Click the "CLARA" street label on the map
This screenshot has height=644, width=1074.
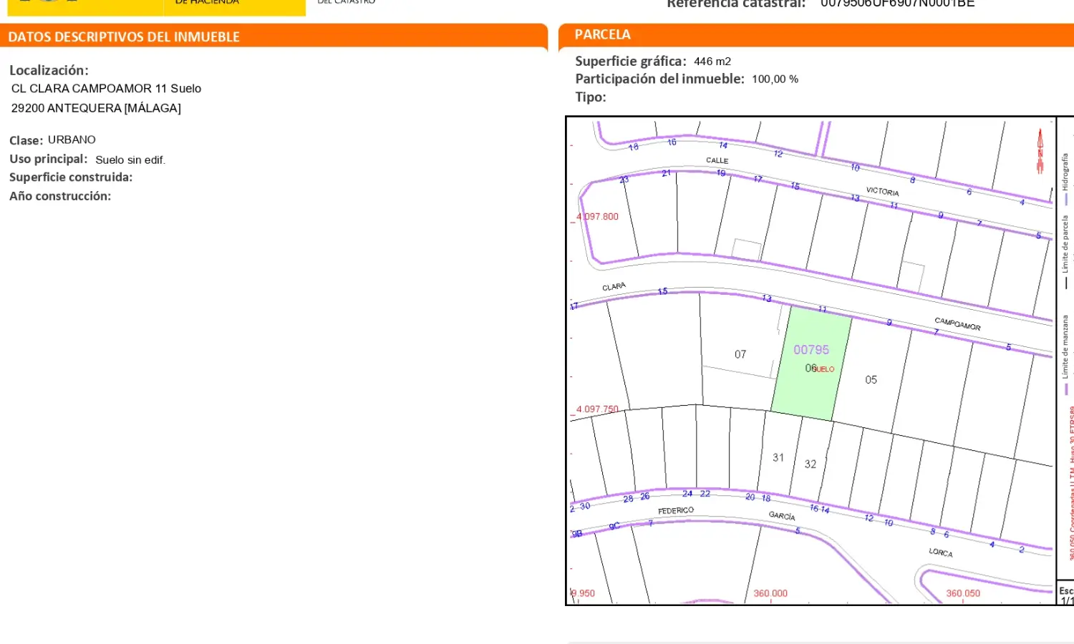[614, 287]
